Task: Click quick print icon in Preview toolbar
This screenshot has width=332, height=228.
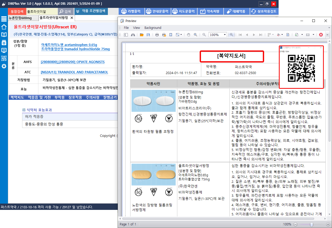Action: coord(164,35)
